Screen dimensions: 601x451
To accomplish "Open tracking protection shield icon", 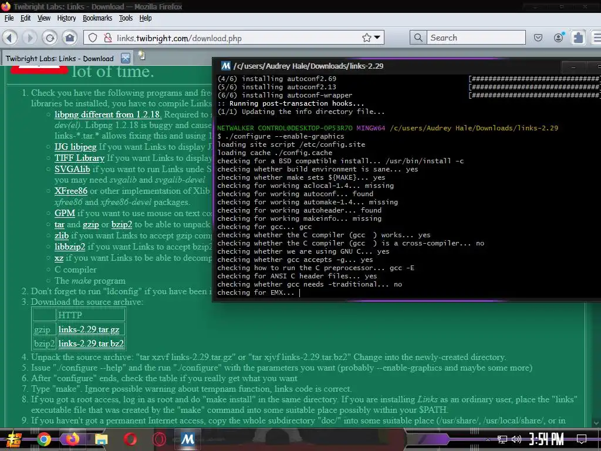I will point(93,38).
